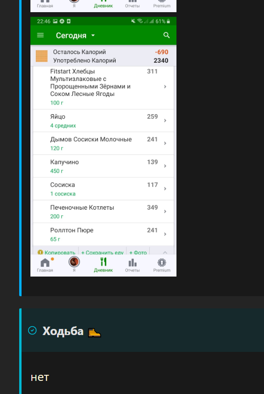Click the Копировать button
This screenshot has width=264, height=394.
point(57,252)
